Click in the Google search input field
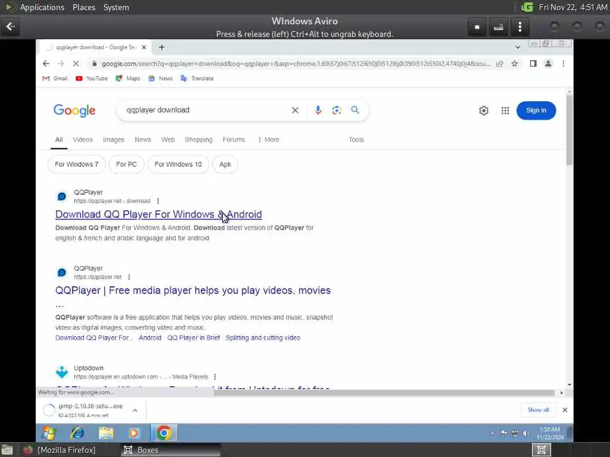The height and width of the screenshot is (457, 610). coord(206,110)
